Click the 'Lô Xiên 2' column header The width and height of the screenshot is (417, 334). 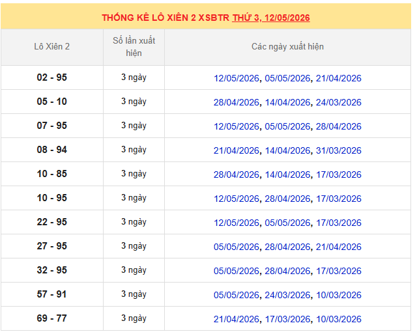[52, 47]
